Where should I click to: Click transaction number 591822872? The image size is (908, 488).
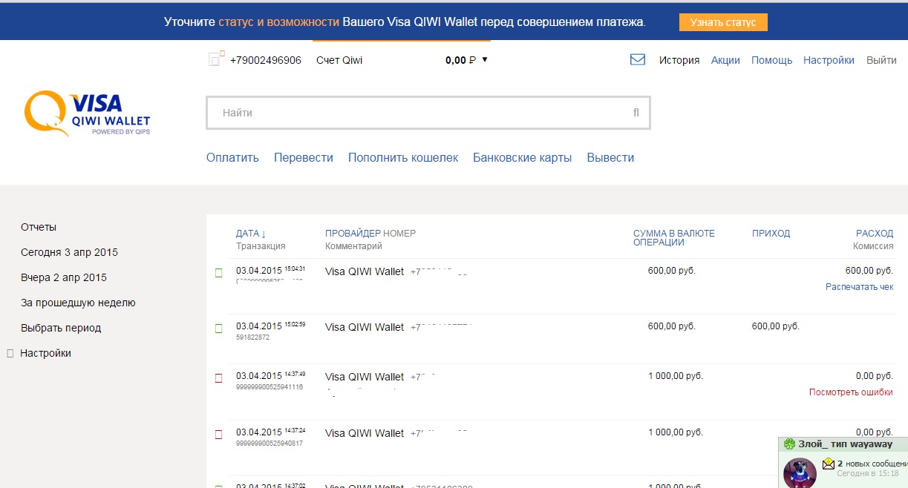click(252, 337)
